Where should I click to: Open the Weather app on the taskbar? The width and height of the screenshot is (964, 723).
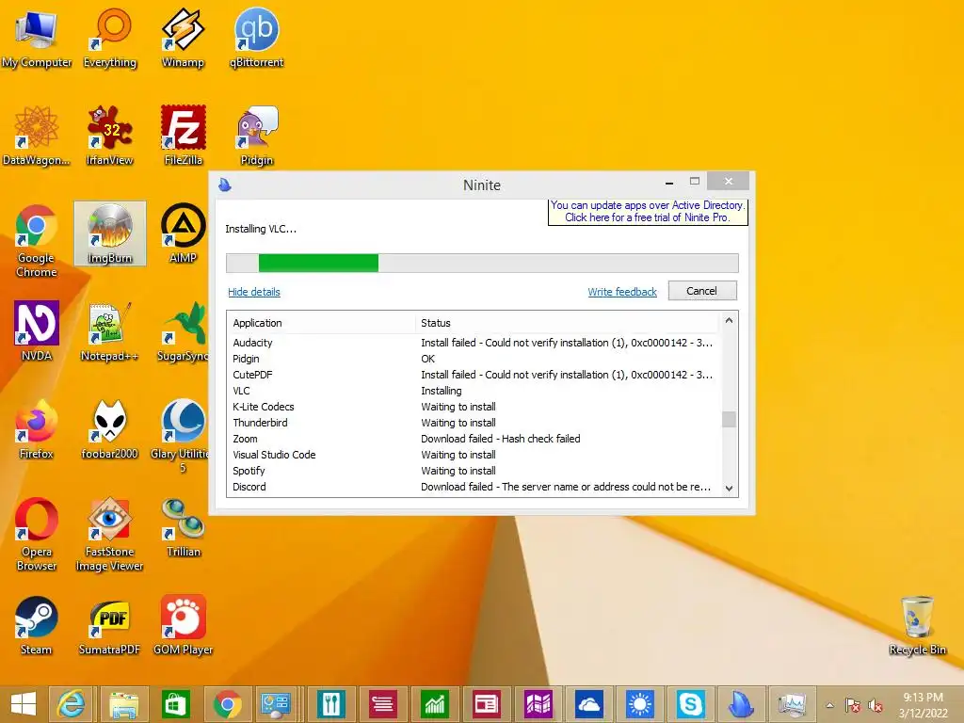pyautogui.click(x=639, y=704)
